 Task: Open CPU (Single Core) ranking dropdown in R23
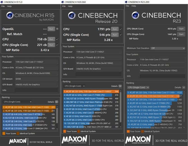[x=138, y=88]
